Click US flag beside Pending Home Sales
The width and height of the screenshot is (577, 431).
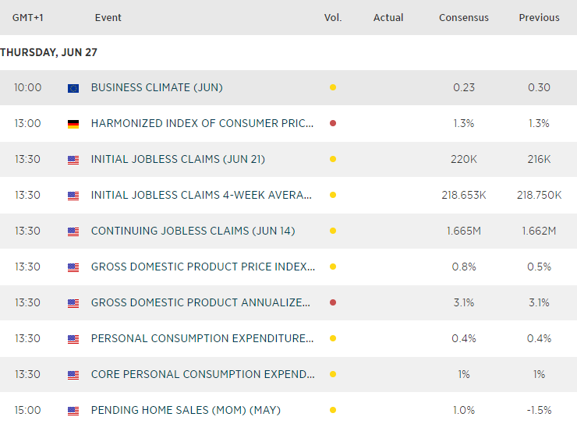click(x=73, y=411)
